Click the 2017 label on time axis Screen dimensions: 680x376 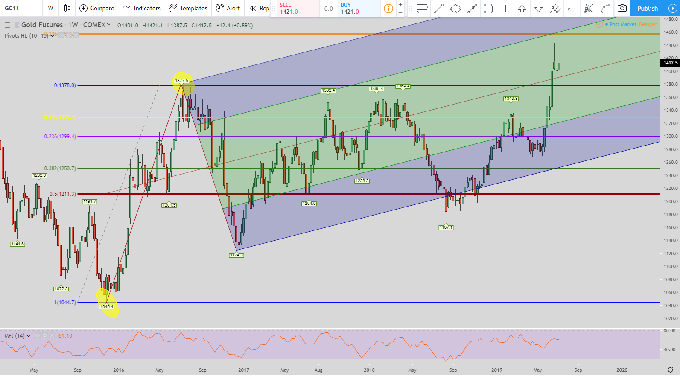pos(244,370)
